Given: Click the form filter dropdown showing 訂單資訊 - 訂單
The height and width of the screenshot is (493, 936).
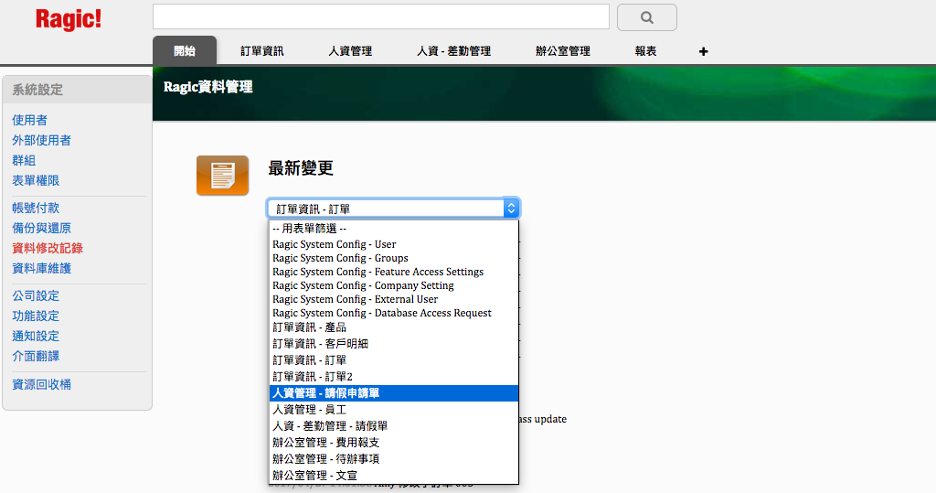Looking at the screenshot, I should 393,209.
